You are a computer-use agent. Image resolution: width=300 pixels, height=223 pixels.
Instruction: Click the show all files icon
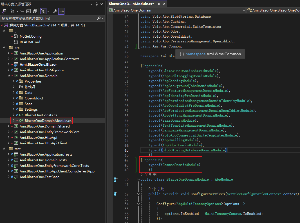point(35,11)
